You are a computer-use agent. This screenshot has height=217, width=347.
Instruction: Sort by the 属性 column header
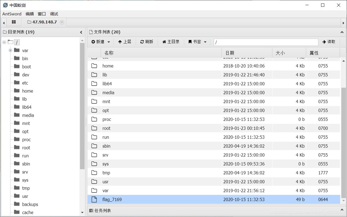(323, 53)
